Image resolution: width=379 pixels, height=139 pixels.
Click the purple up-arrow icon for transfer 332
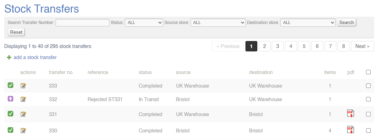[x=10, y=99]
